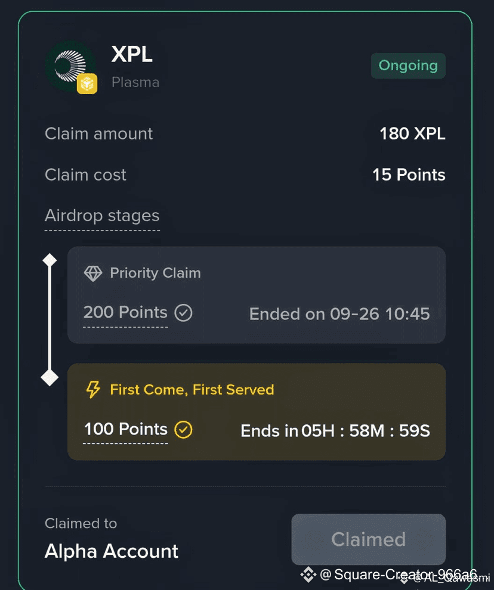
Task: Select the bottom diamond marker on stage timeline
Action: coord(50,377)
